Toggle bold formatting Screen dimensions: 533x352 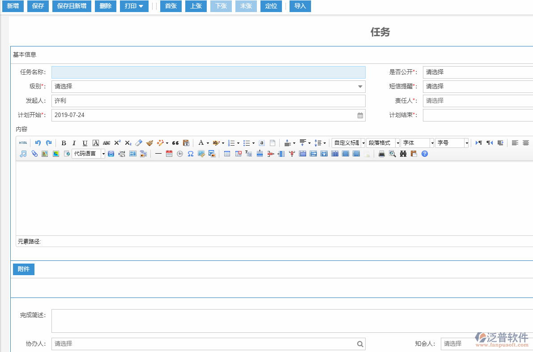click(x=63, y=143)
